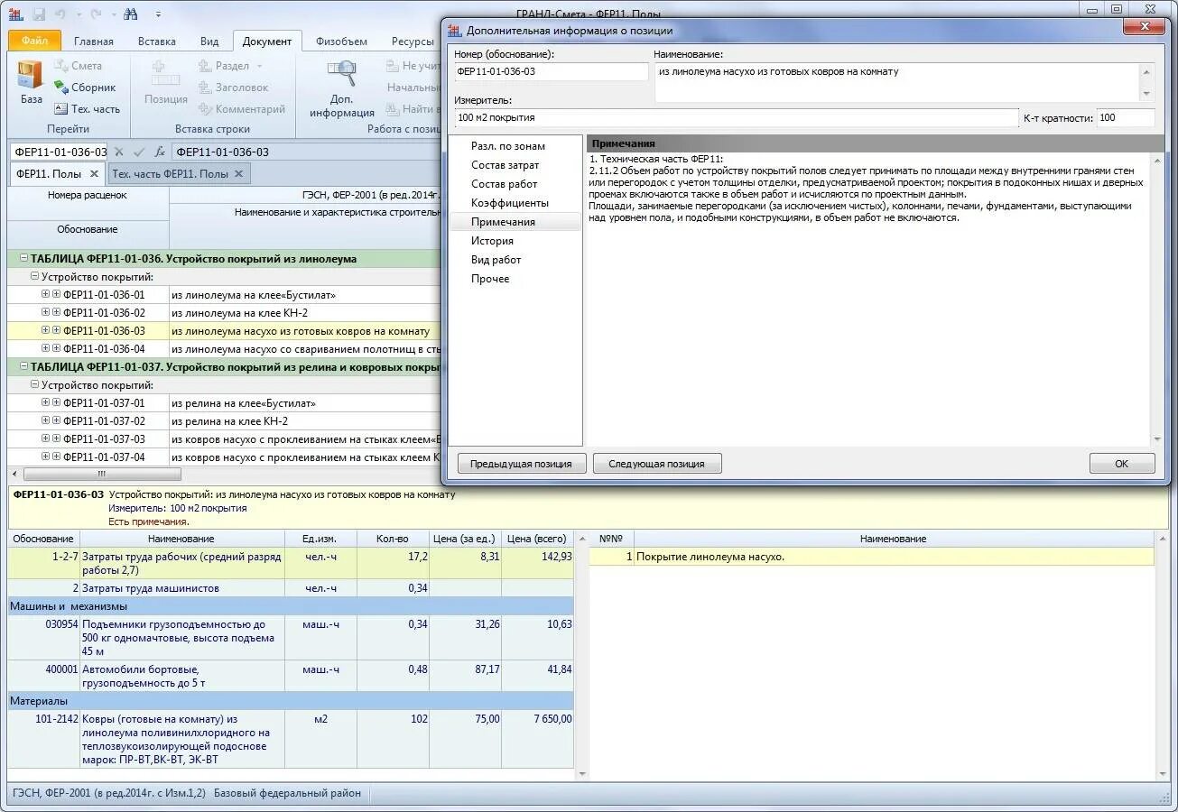
Task: Open the customize quick access toolbar arrow
Action: 158,14
